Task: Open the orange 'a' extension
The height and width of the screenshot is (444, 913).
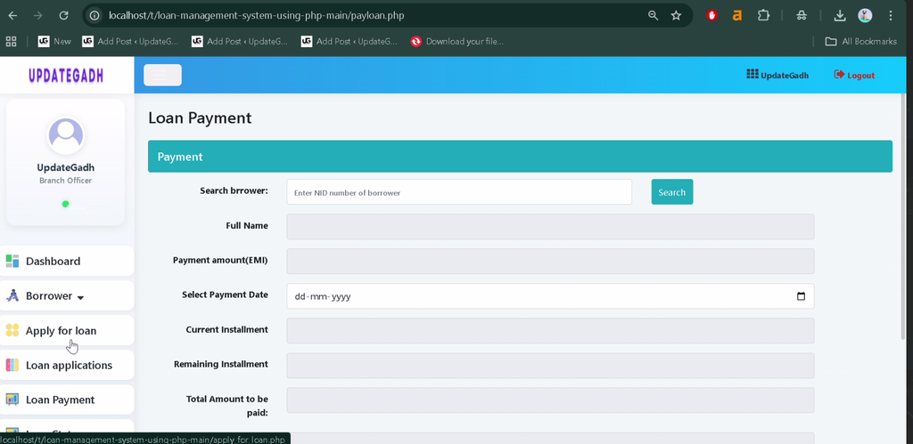Action: click(x=737, y=16)
